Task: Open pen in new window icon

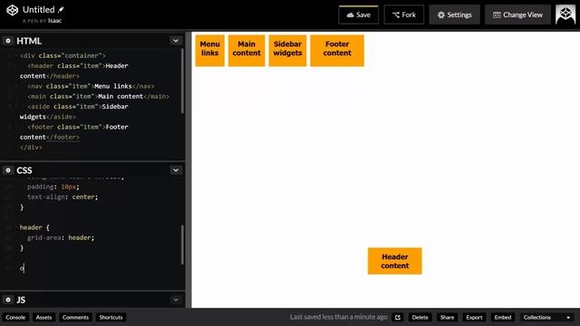Action: pyautogui.click(x=398, y=317)
